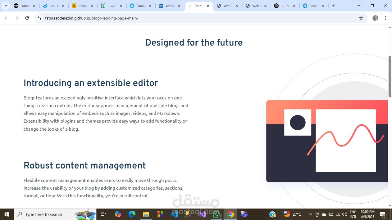Viewport: 392px width, 220px height.
Task: Open File Explorer from the taskbar
Action: [x=146, y=214]
